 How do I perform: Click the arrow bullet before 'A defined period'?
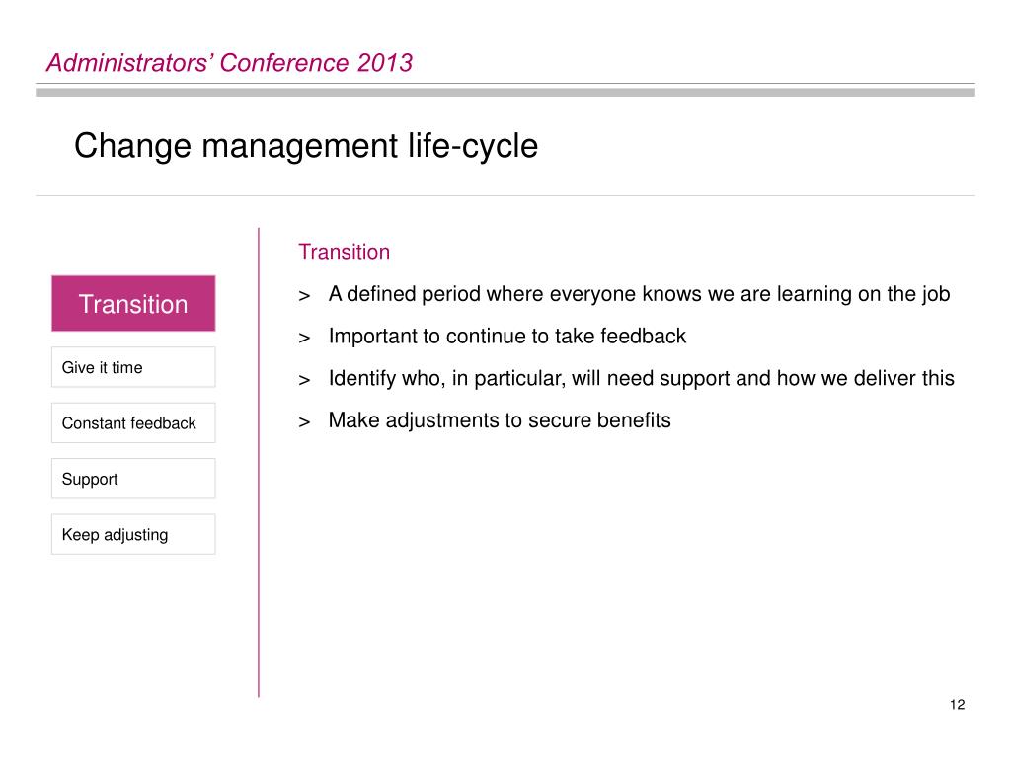coord(304,296)
